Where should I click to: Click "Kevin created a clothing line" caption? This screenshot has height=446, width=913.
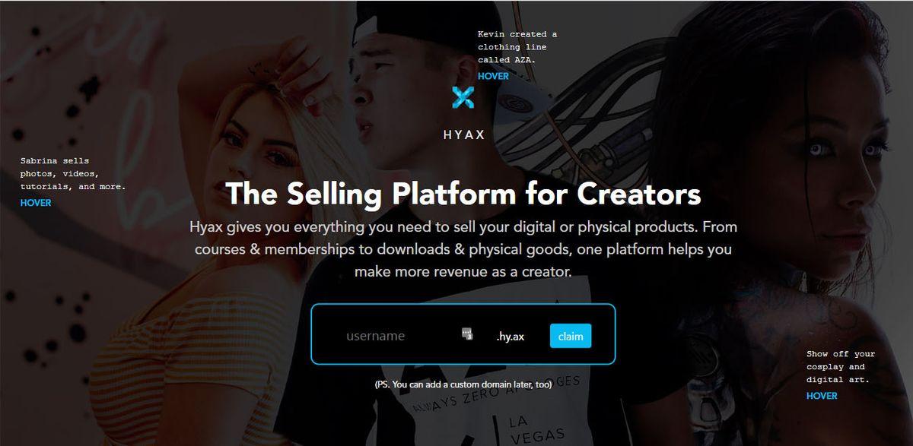tap(517, 47)
